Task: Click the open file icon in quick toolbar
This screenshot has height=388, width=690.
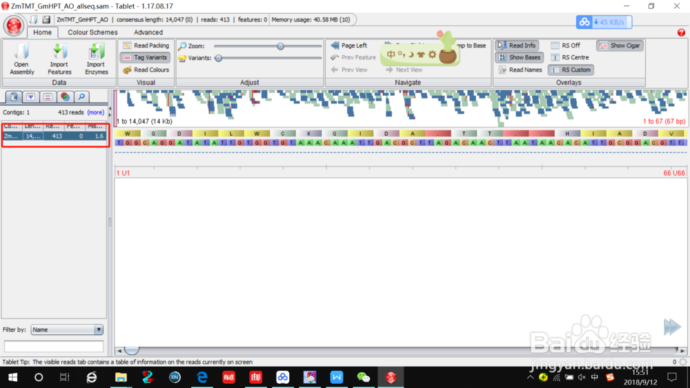Action: [x=33, y=19]
